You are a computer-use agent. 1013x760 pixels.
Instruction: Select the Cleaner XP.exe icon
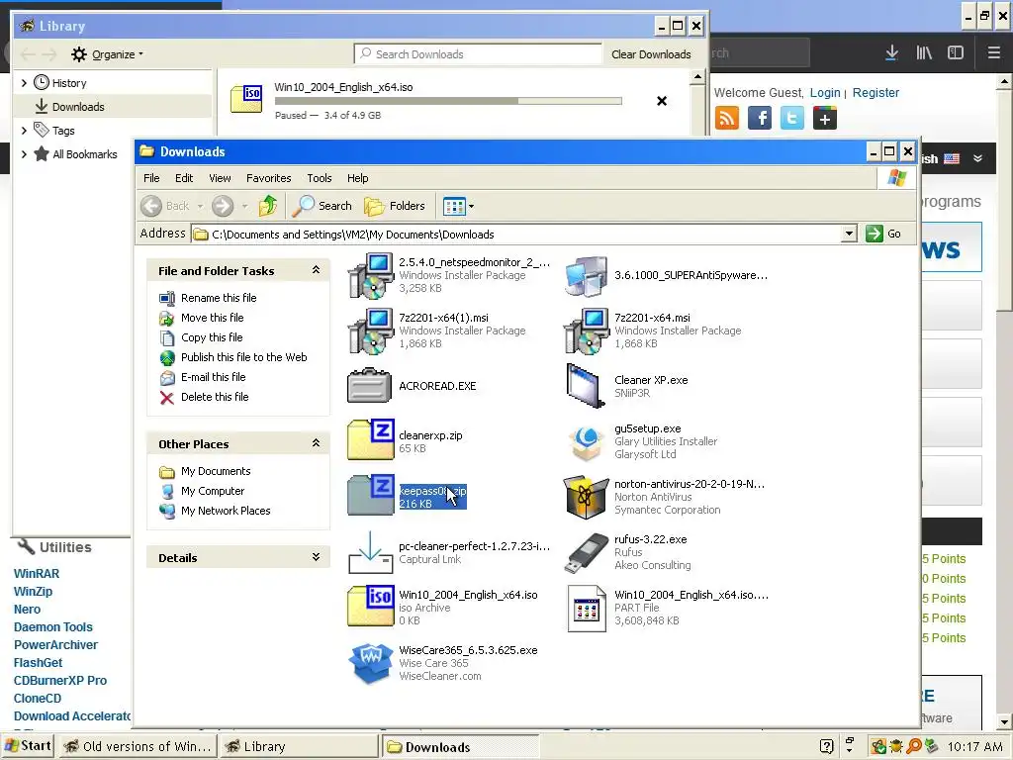click(586, 386)
